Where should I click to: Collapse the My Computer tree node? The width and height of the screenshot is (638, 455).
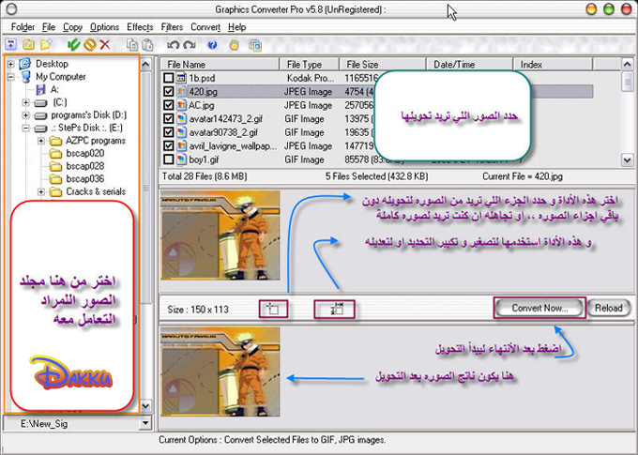click(11, 77)
